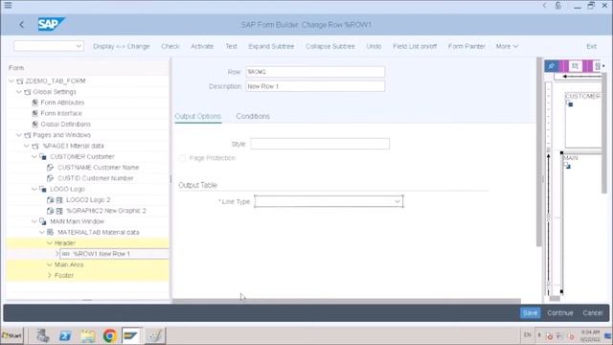The image size is (613, 345).
Task: Collapse the LOGO Logo window node
Action: point(34,189)
